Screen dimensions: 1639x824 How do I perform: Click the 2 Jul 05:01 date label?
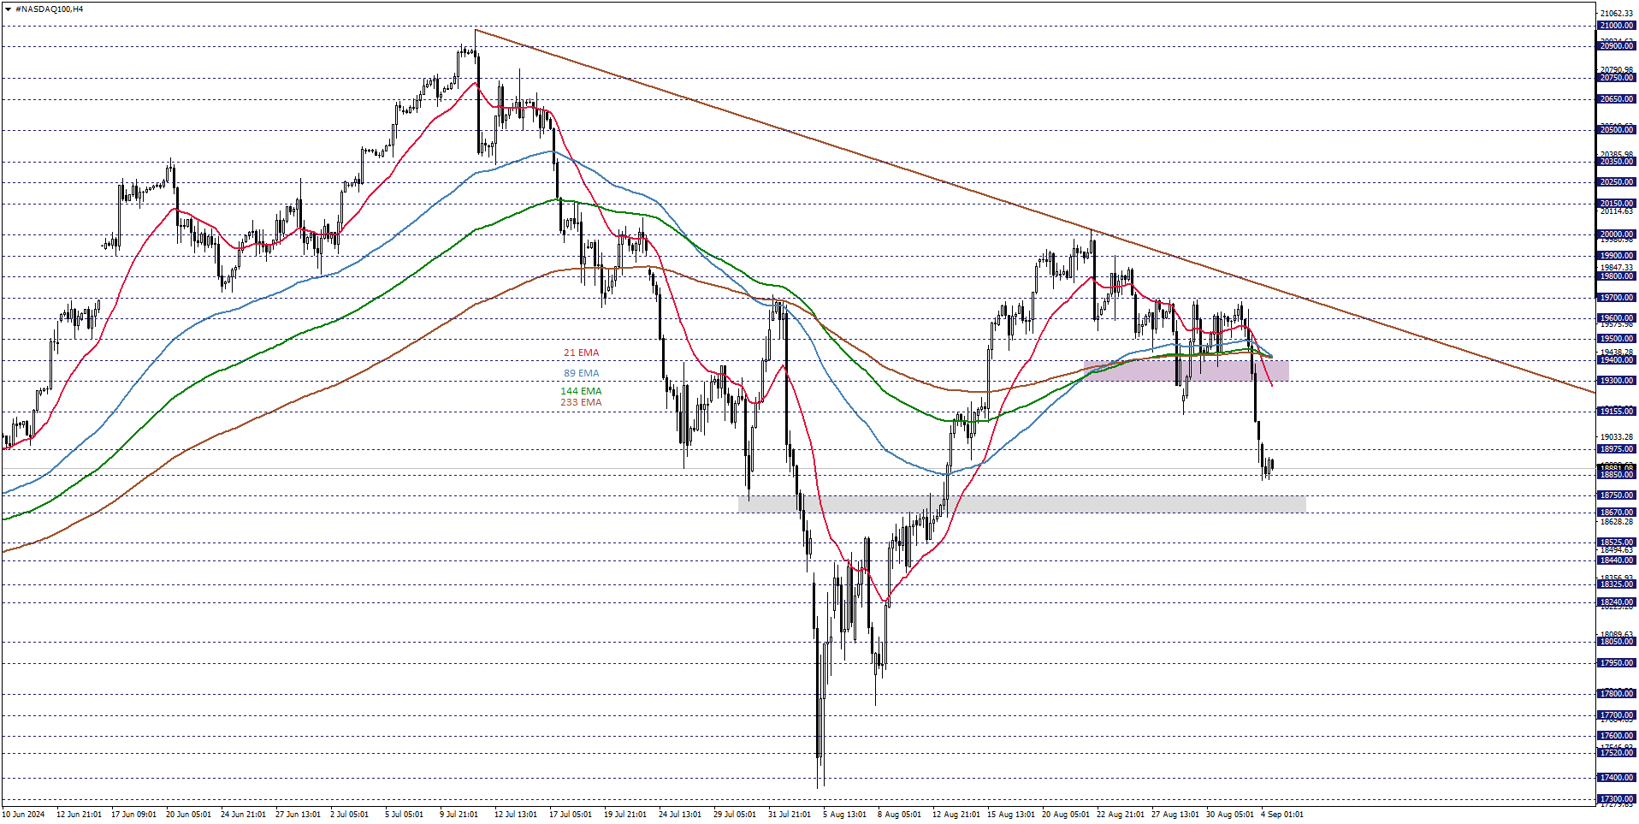tap(349, 815)
